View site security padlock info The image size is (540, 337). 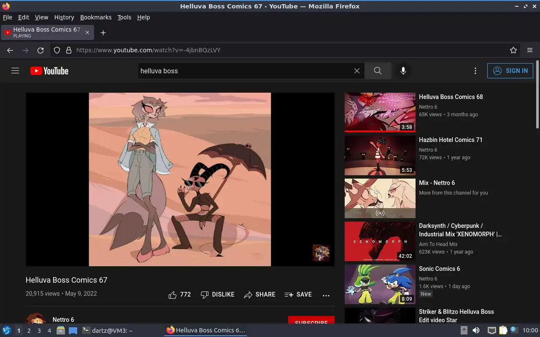click(x=68, y=50)
